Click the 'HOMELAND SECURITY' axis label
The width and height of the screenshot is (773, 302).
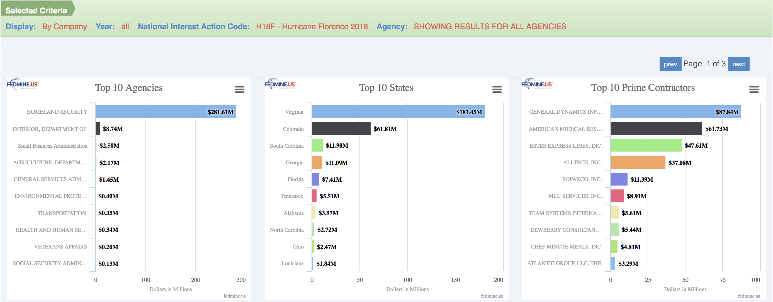coord(57,112)
